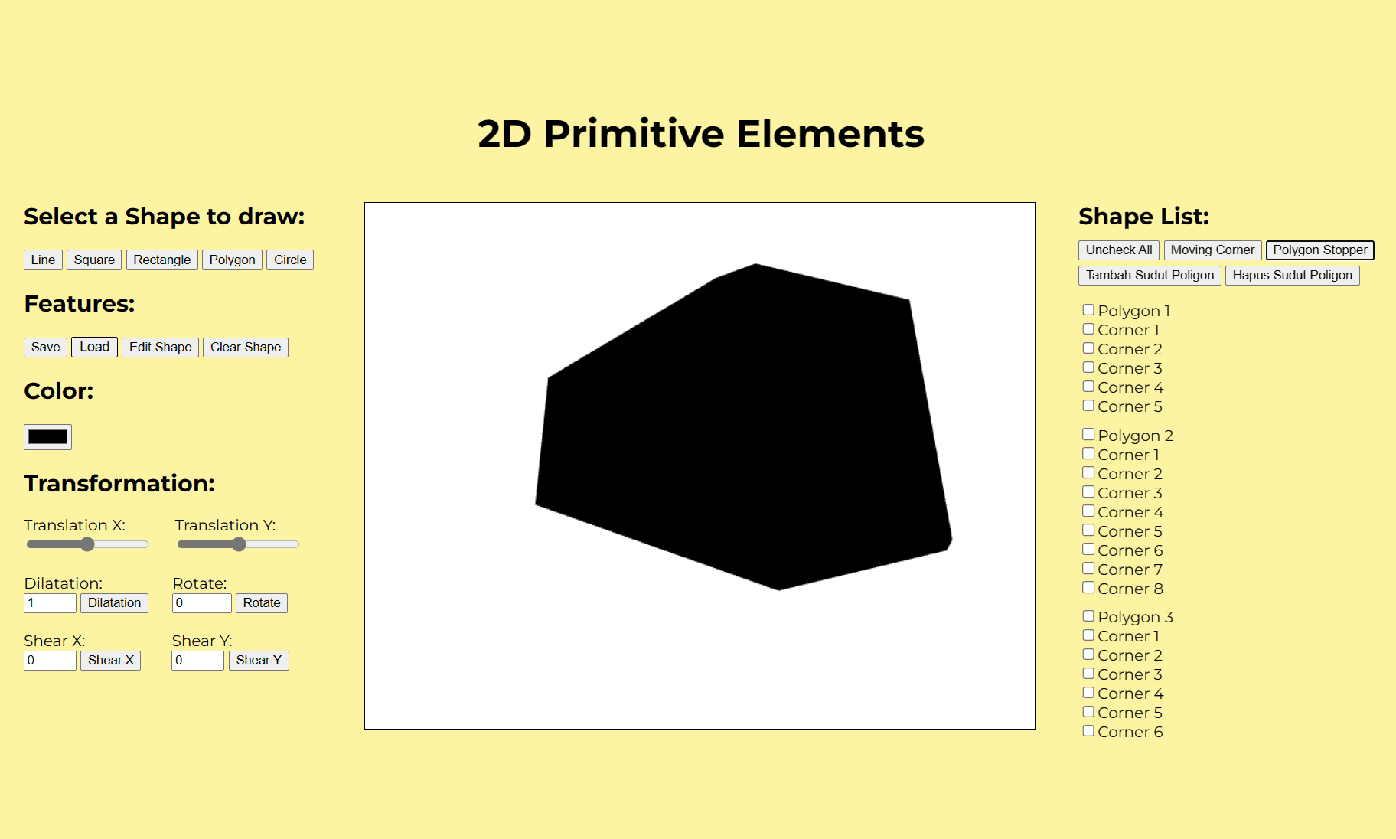The height and width of the screenshot is (839, 1396).
Task: Apply Dilatation with current value
Action: (114, 602)
